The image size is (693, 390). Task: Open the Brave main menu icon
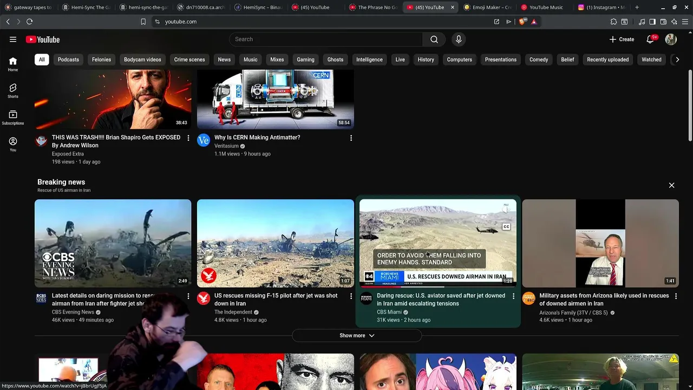click(685, 22)
